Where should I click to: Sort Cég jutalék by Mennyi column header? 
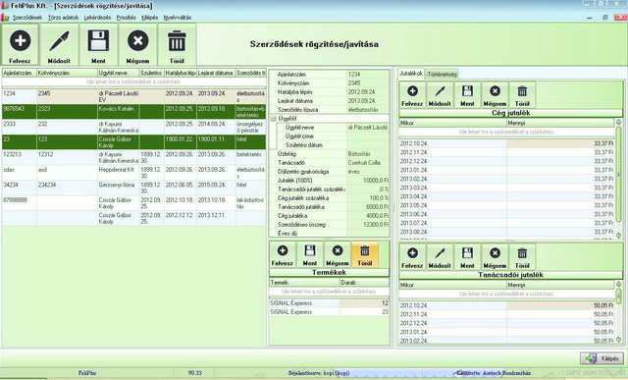point(560,123)
